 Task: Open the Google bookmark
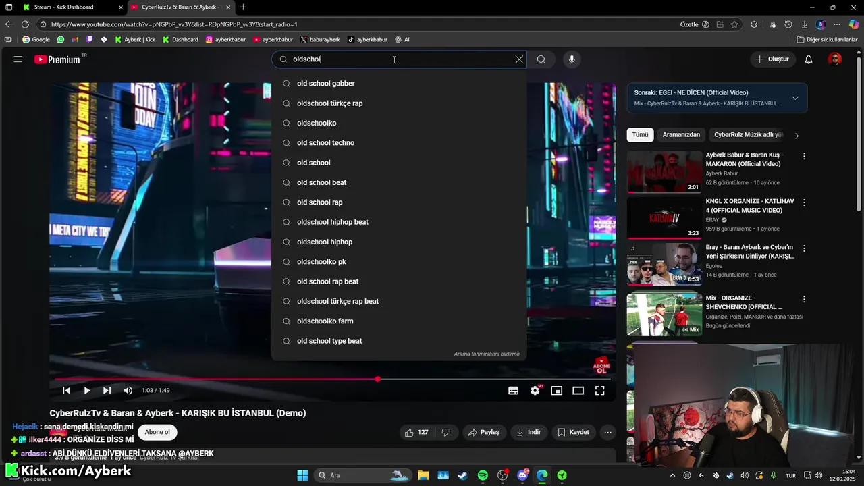(x=36, y=40)
